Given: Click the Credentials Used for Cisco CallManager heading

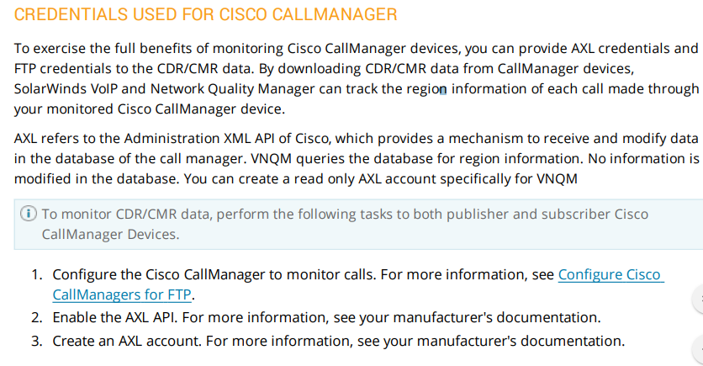Looking at the screenshot, I should [x=206, y=14].
